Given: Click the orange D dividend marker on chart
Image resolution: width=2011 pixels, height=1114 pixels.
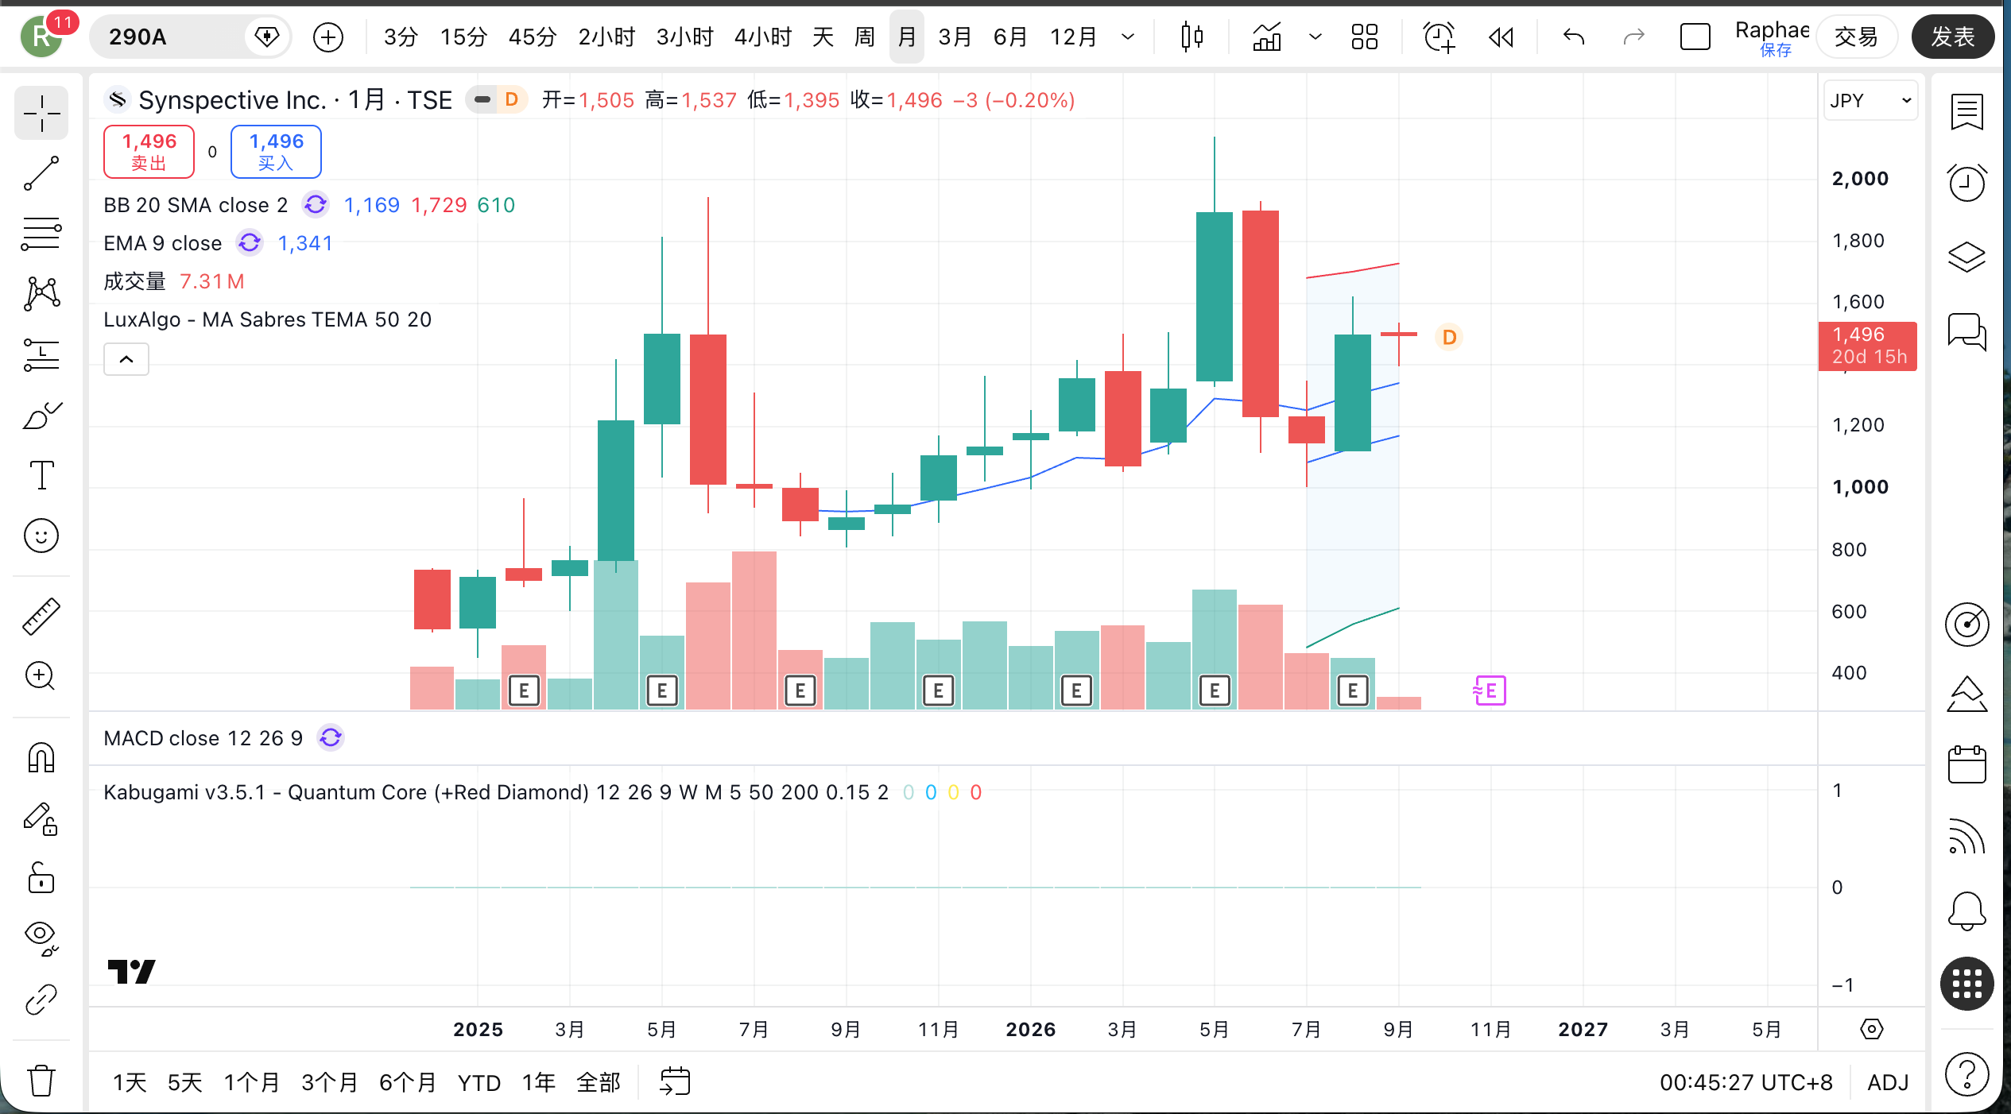Looking at the screenshot, I should [x=1449, y=338].
